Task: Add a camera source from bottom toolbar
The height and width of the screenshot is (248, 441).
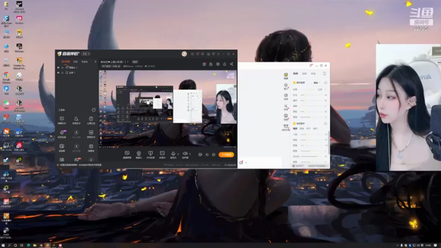Action: tap(139, 155)
